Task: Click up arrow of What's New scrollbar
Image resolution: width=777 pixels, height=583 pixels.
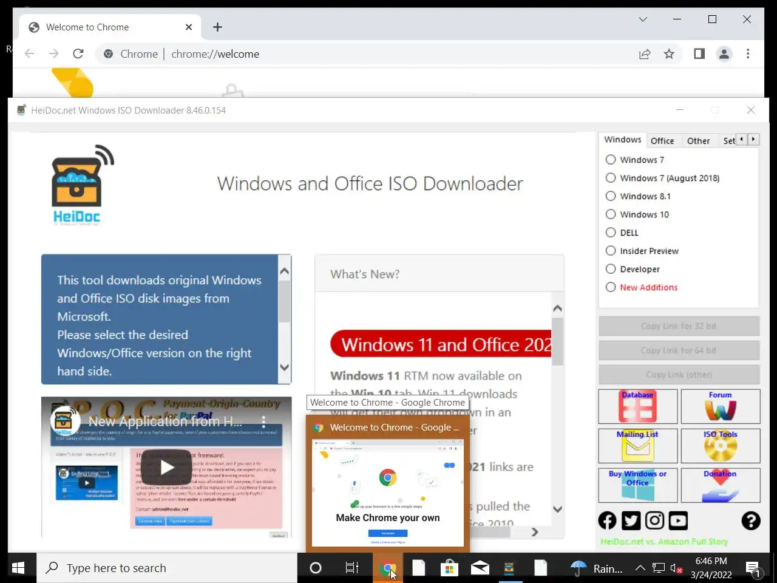Action: (x=558, y=309)
